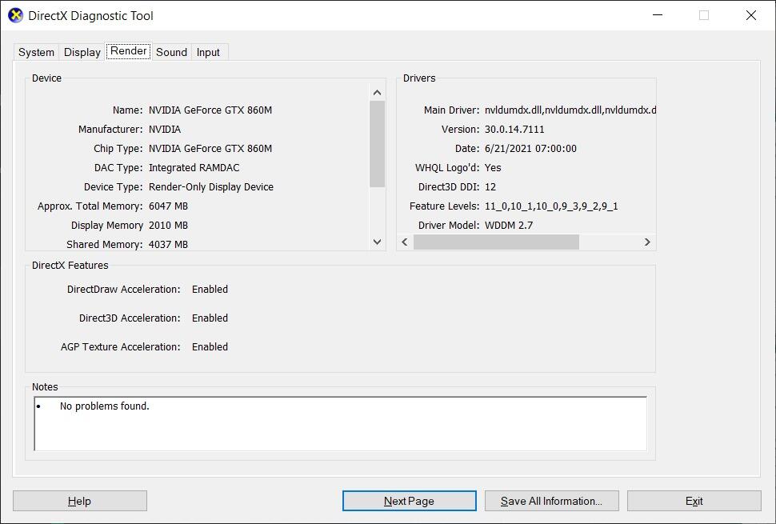Click Feature Levels value 11_0,10_1,10_0
This screenshot has height=524, width=776.
pos(551,206)
